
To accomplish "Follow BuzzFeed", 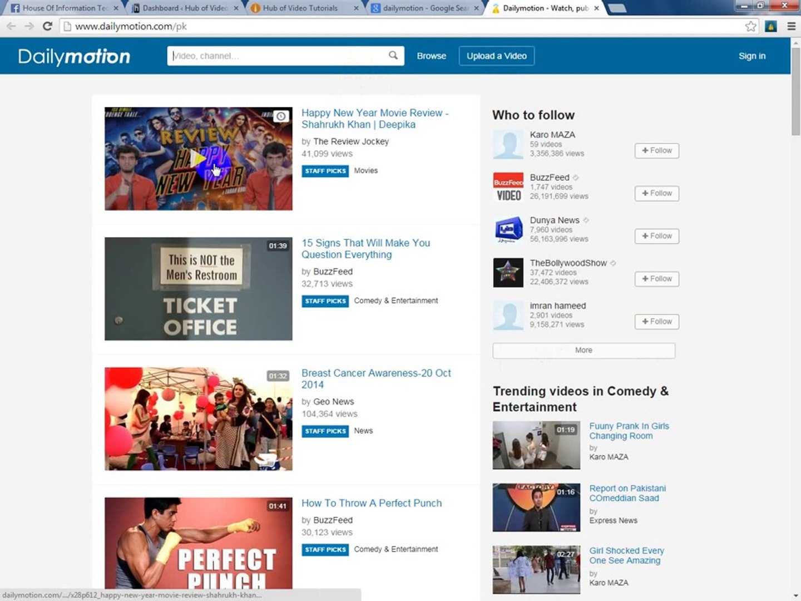I will click(x=657, y=193).
